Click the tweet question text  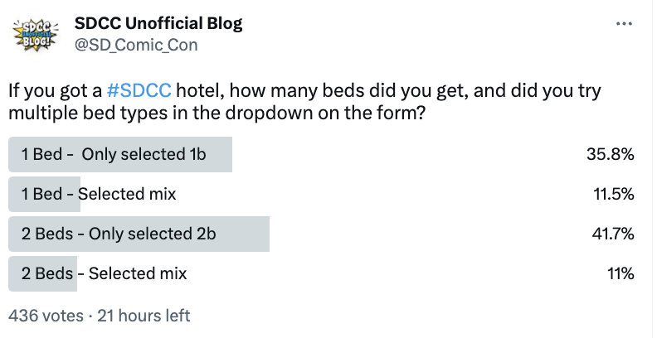(x=304, y=102)
